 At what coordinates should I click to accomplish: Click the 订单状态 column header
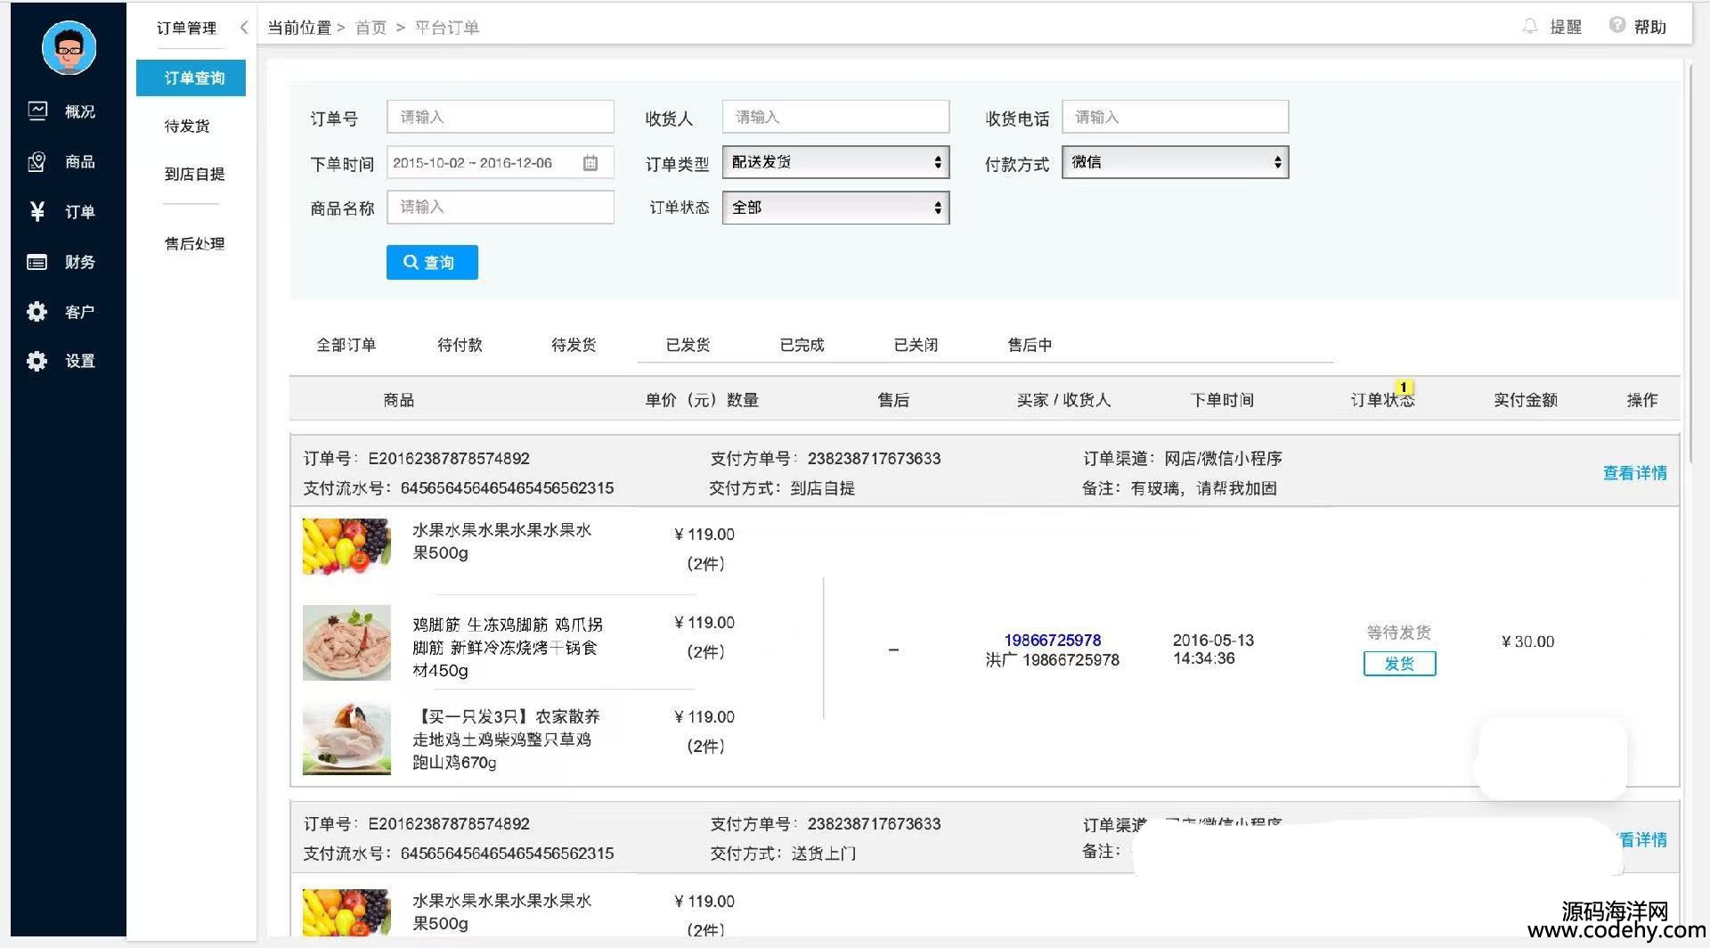click(1382, 400)
